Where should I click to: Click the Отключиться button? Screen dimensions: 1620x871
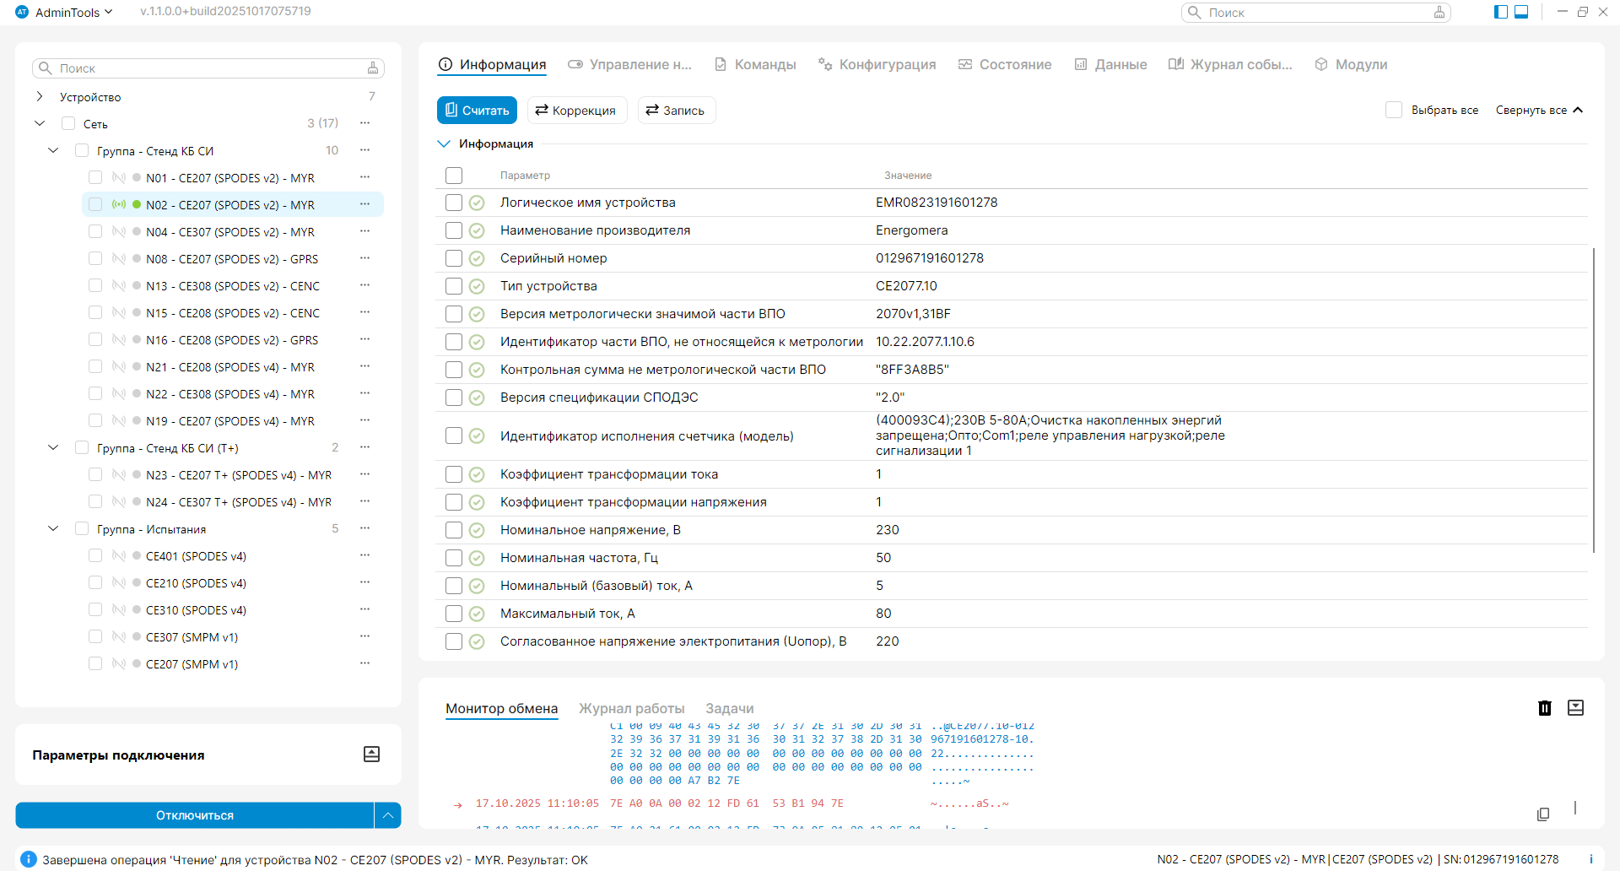pyautogui.click(x=195, y=815)
